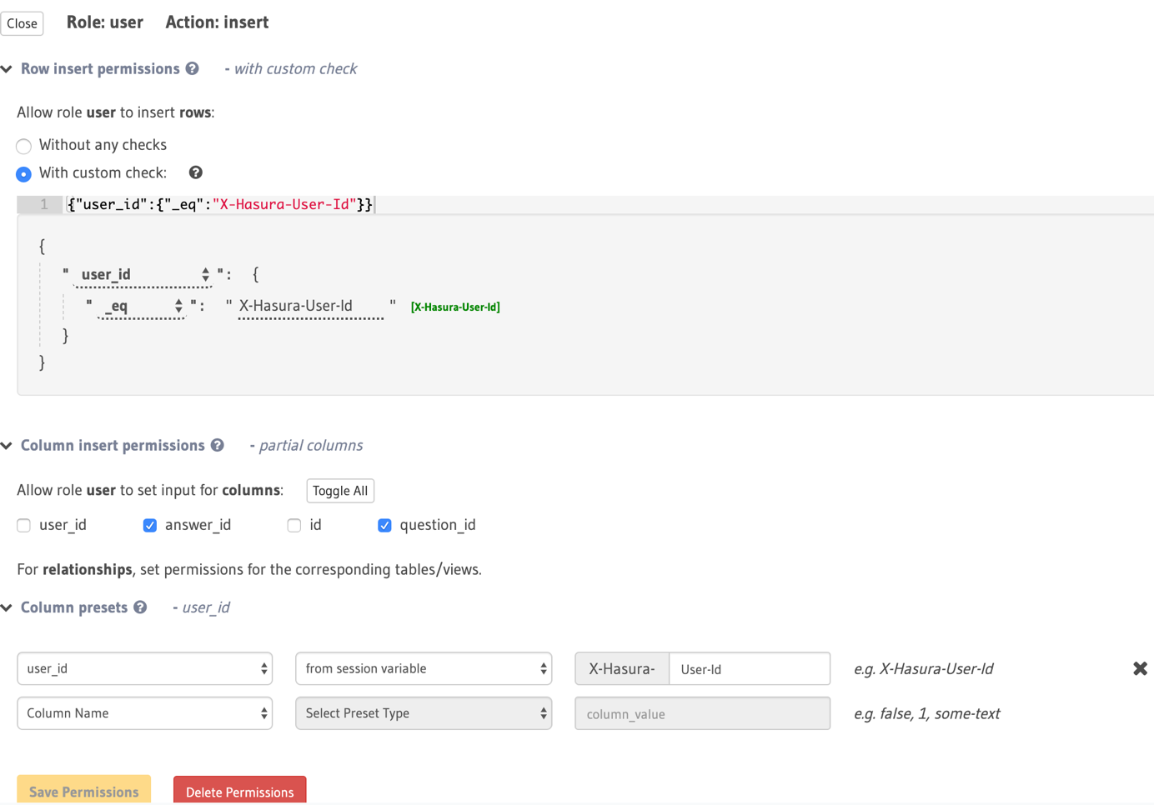Remove the user_id column preset row
This screenshot has width=1154, height=805.
[1140, 668]
